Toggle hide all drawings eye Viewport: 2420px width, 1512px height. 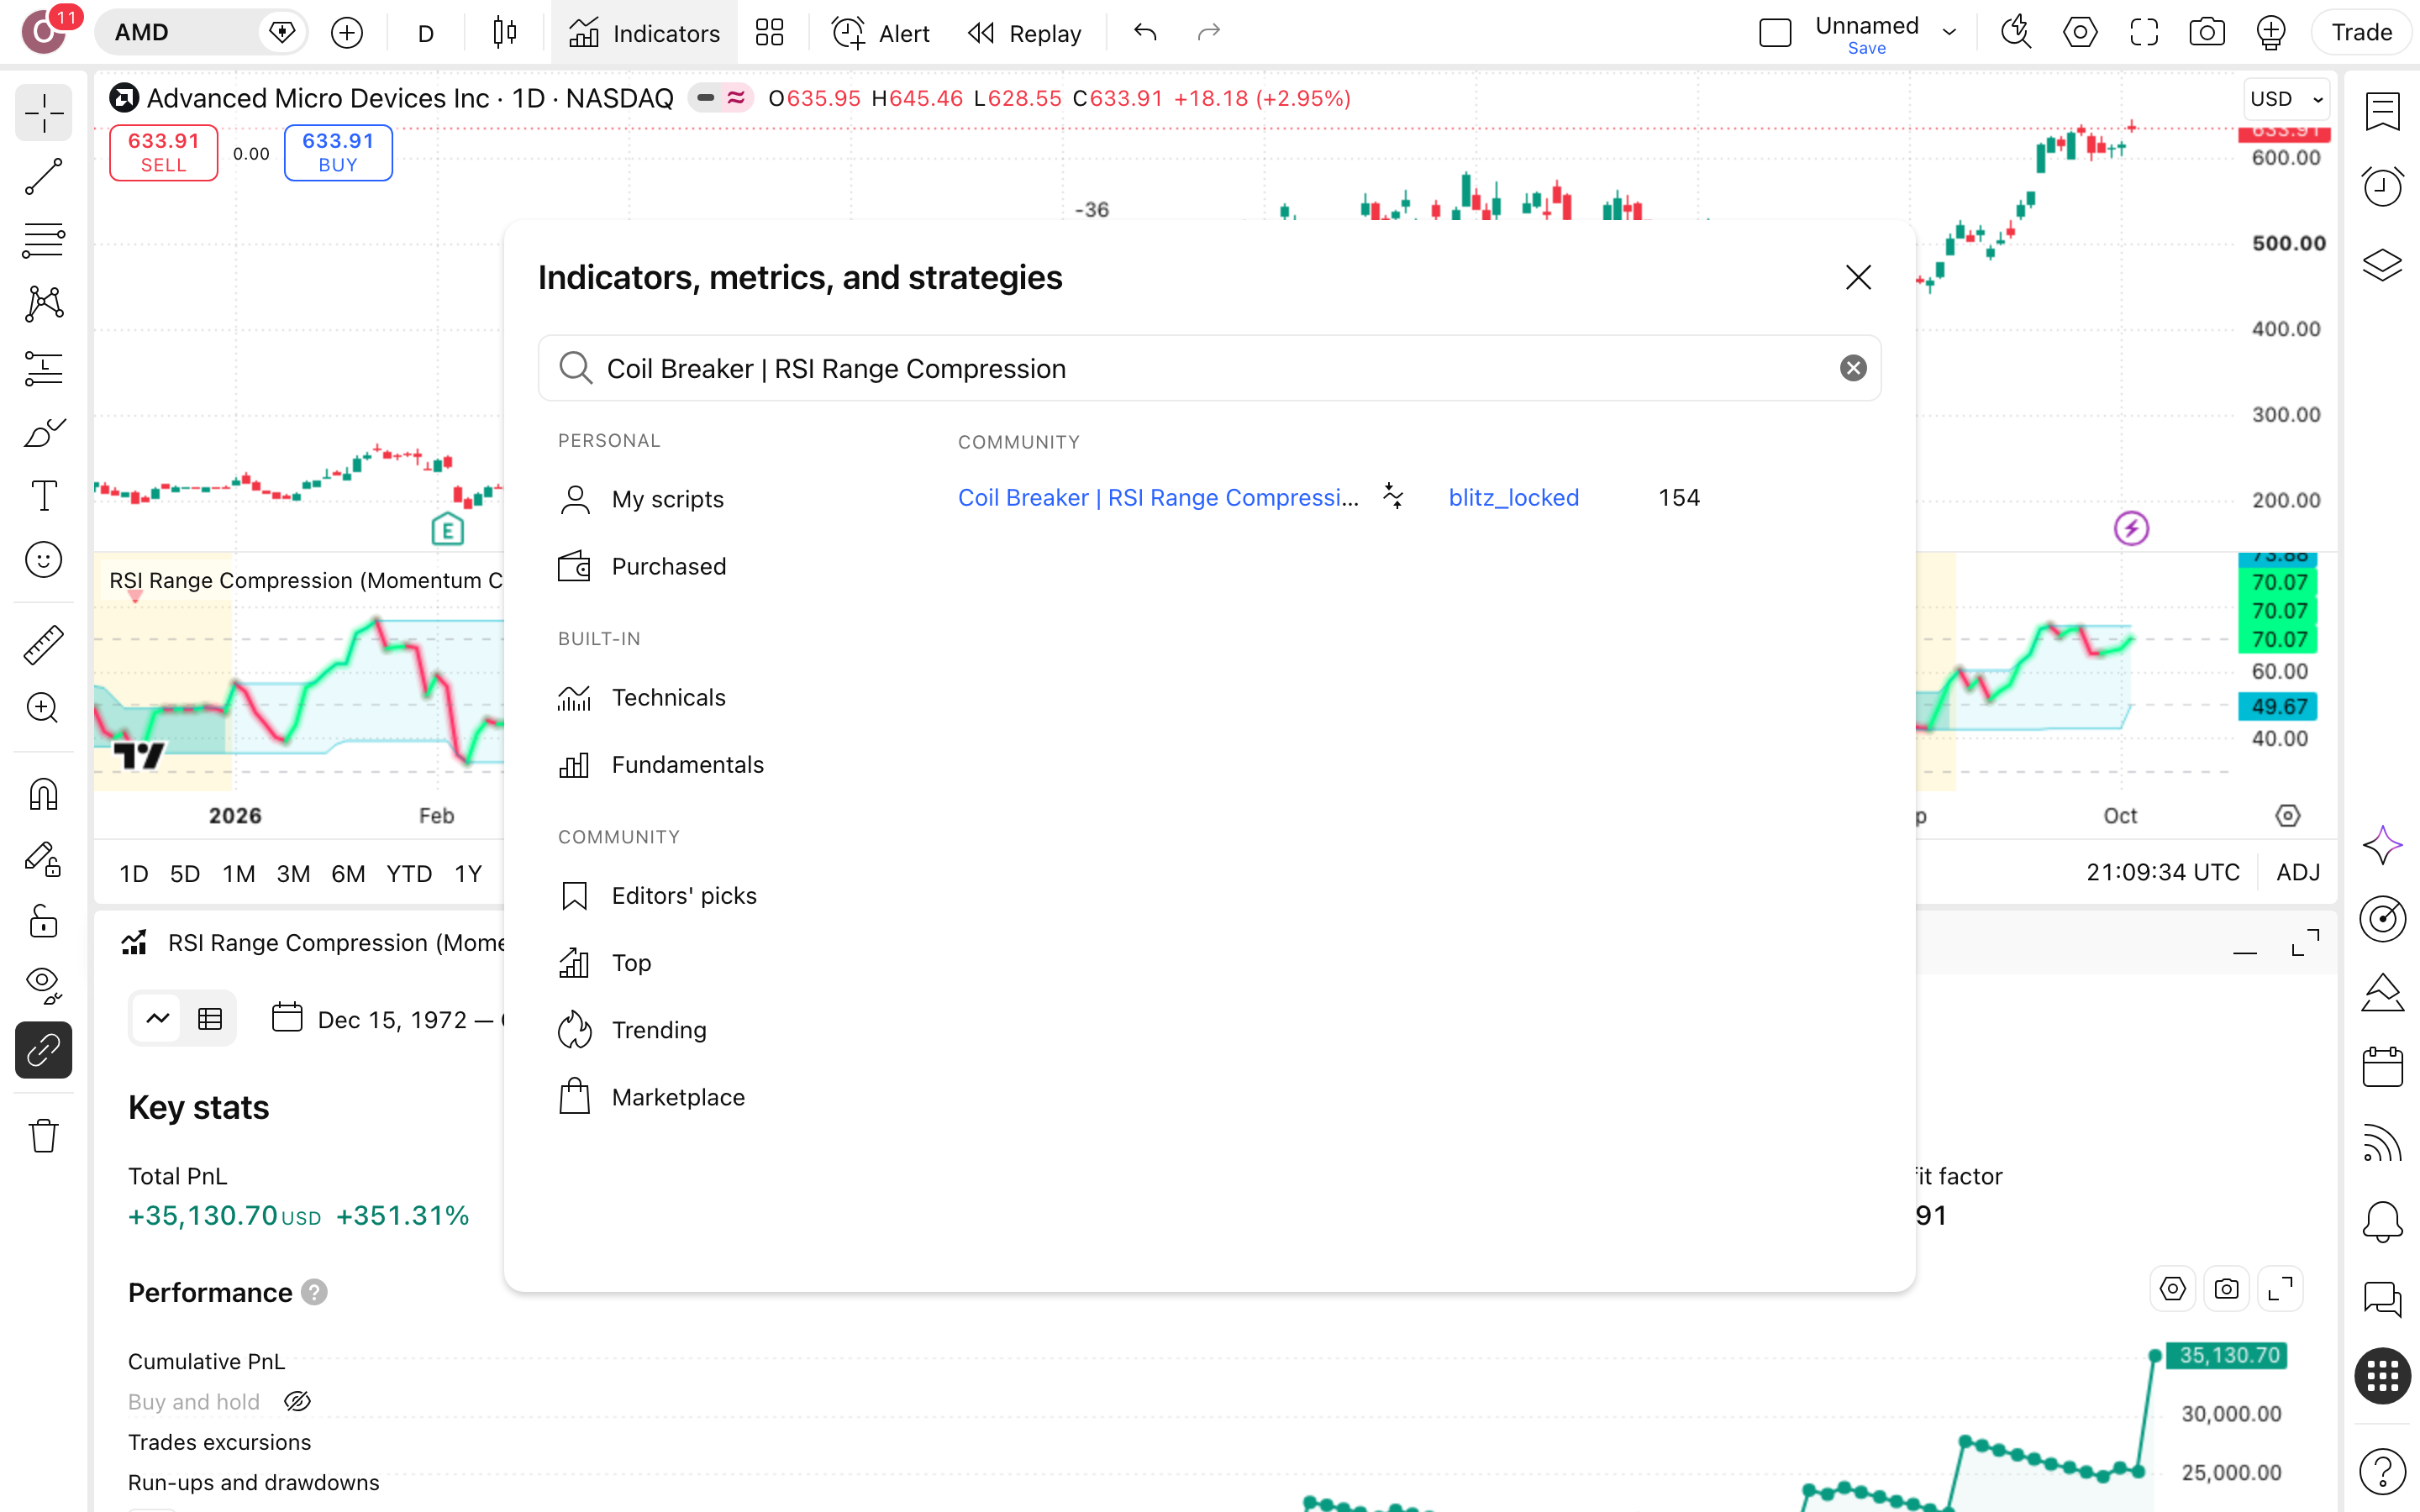(x=43, y=985)
